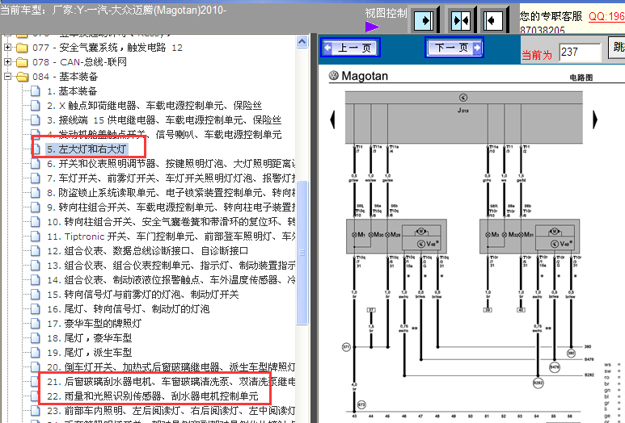625x423 pixels.
Task: Click the expand-right view control icon
Action: click(x=424, y=20)
